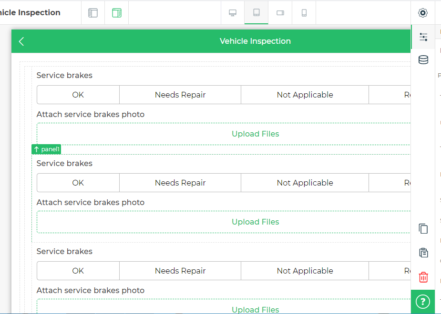Screen dimensions: 441x314
Task: Select Needs Repair in third Service brakes
Action: [180, 271]
